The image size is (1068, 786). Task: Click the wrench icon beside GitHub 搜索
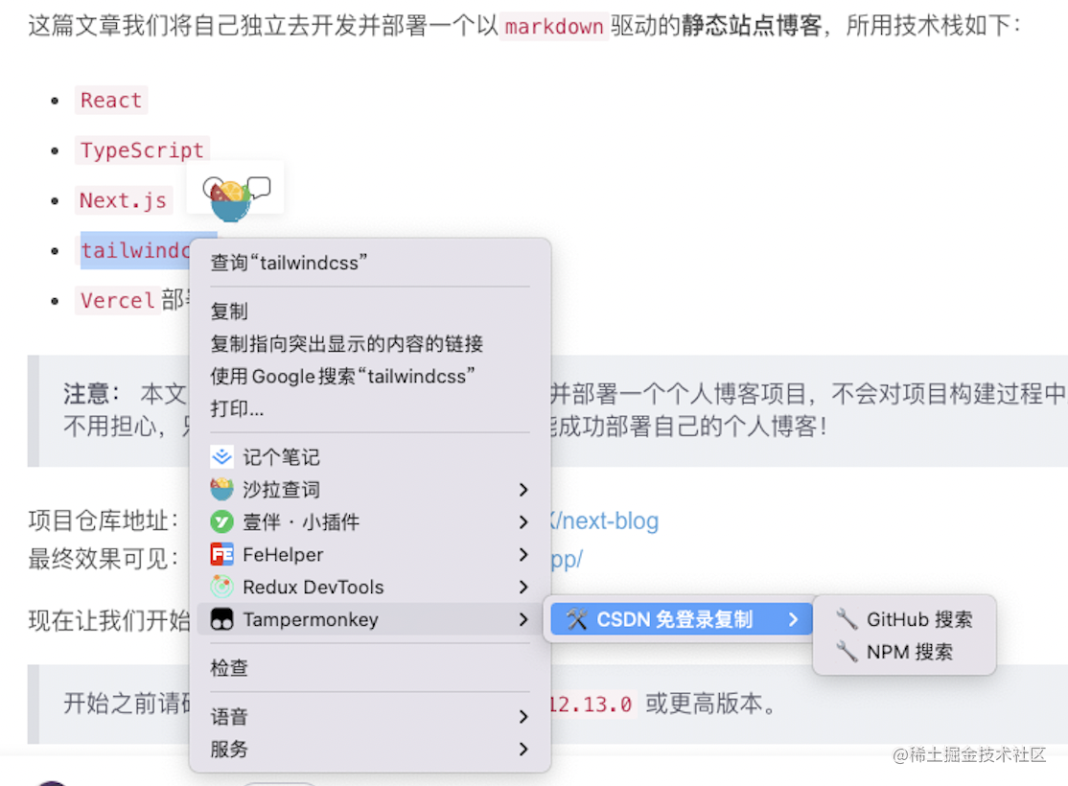847,619
